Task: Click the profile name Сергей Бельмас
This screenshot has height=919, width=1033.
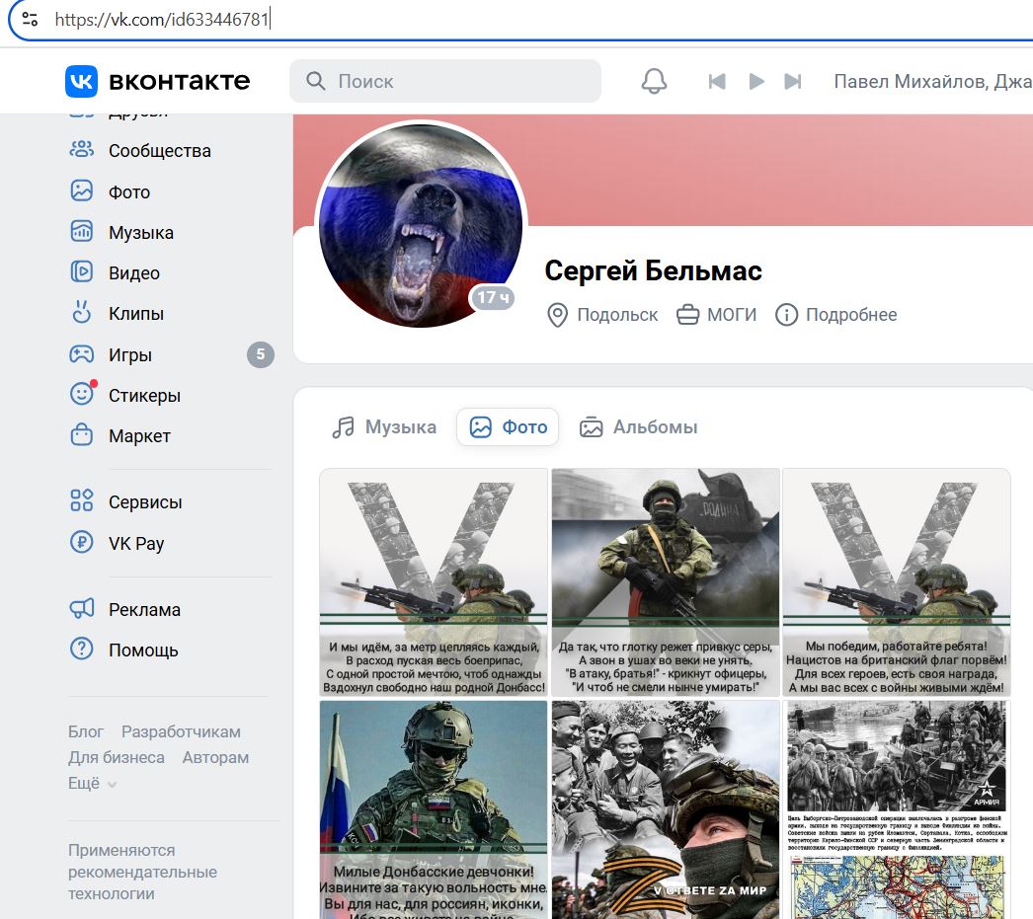Action: point(653,270)
